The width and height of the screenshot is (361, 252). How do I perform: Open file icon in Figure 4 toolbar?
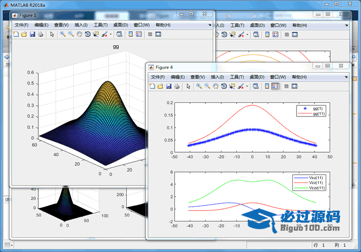click(x=160, y=86)
